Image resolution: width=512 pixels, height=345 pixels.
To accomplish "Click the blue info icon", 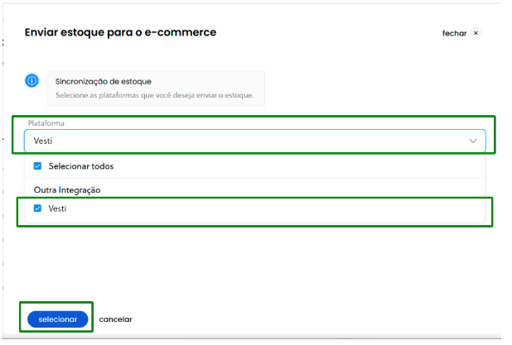I will pyautogui.click(x=32, y=80).
